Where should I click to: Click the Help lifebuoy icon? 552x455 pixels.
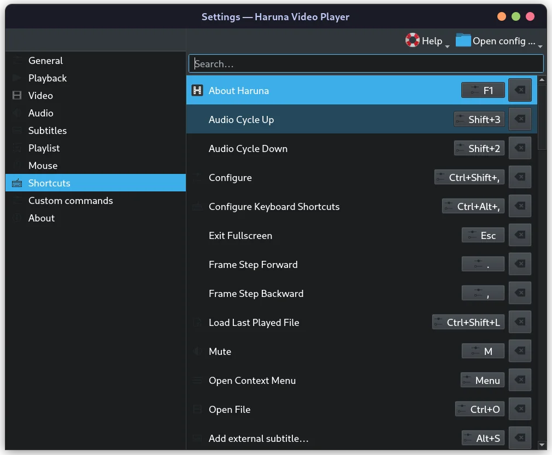point(412,40)
